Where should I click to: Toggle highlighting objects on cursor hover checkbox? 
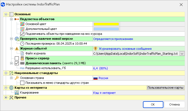tap(22, 34)
